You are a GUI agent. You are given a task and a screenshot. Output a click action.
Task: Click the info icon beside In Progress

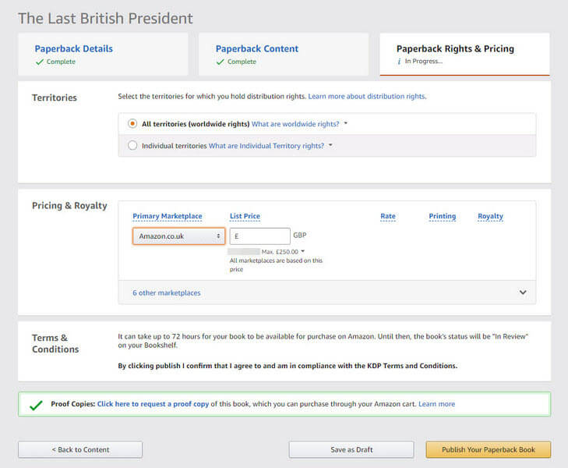[399, 62]
